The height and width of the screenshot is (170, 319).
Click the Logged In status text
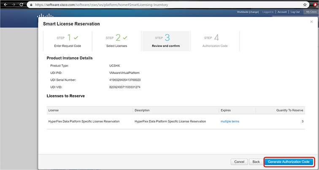(268, 12)
